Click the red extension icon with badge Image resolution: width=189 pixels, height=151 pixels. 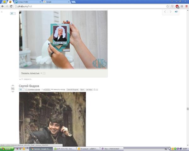point(177,6)
